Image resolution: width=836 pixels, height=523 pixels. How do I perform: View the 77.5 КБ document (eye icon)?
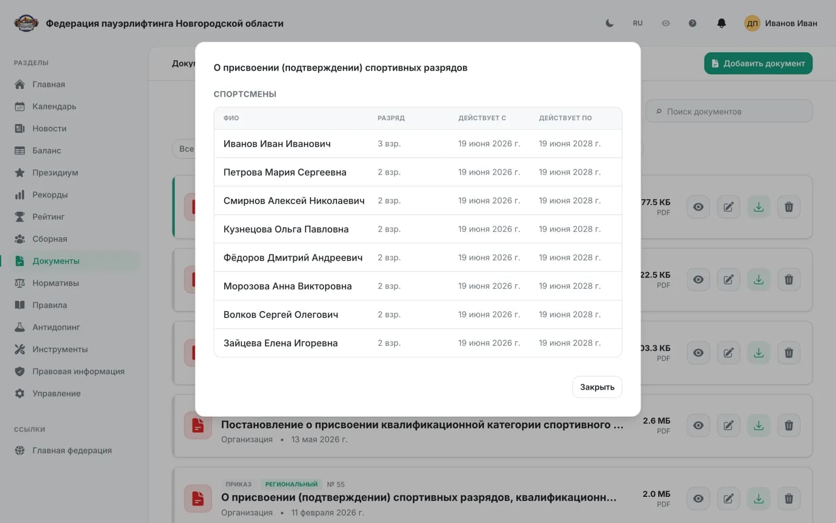pos(698,207)
